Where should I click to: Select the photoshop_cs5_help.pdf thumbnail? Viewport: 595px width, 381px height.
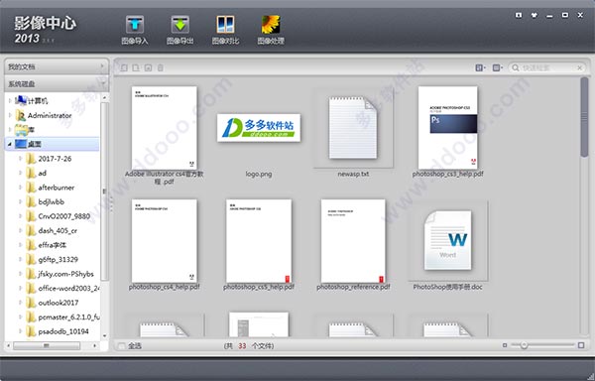[259, 241]
